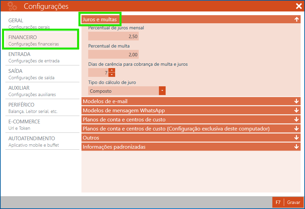
Task: Click the Percentual de multa field
Action: point(113,55)
